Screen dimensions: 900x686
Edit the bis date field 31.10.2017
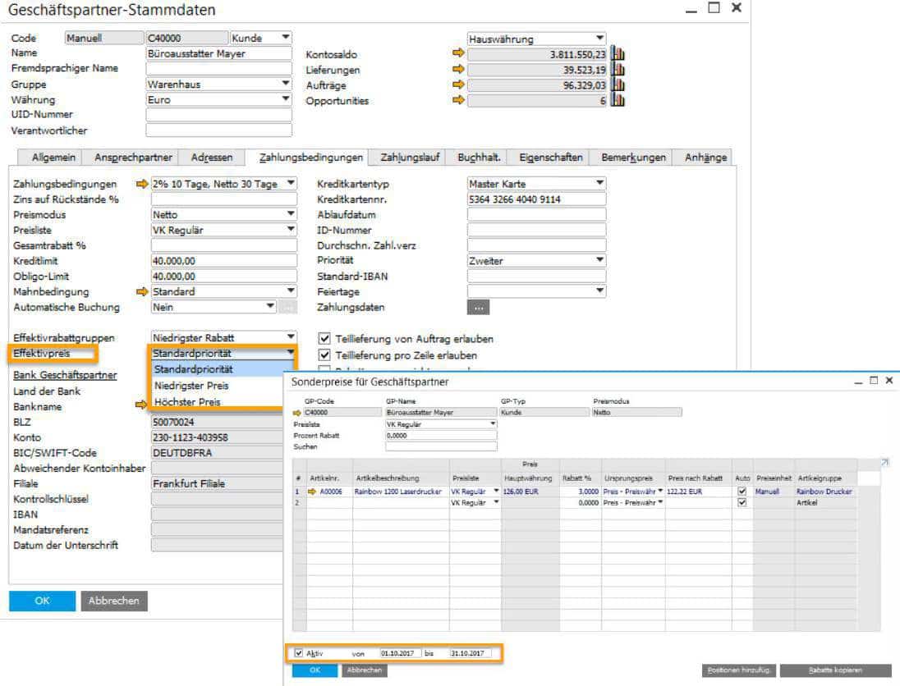pos(470,653)
